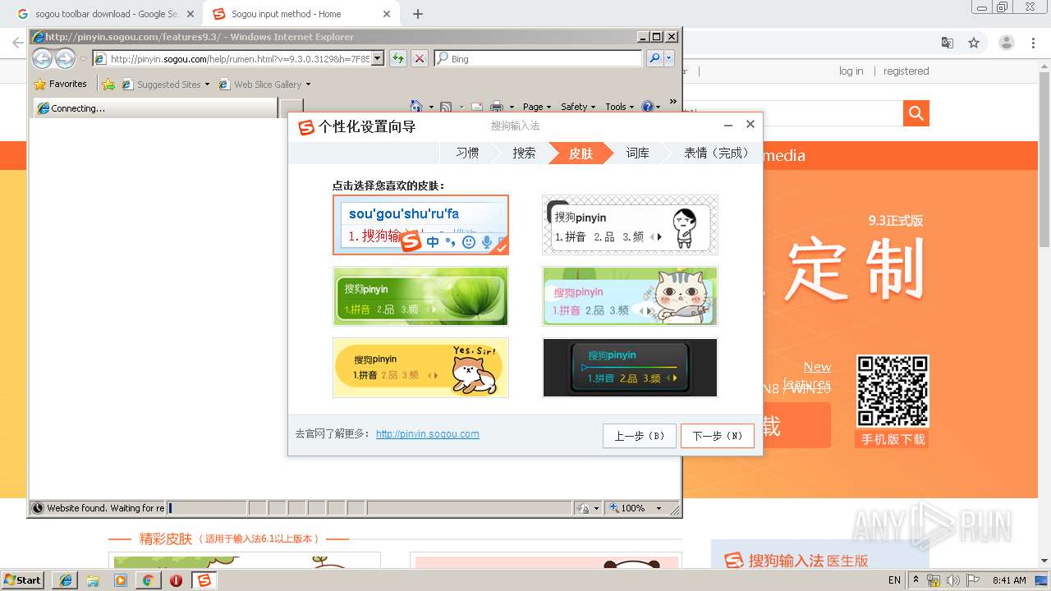Click the log in link
This screenshot has width=1051, height=591.
click(851, 71)
